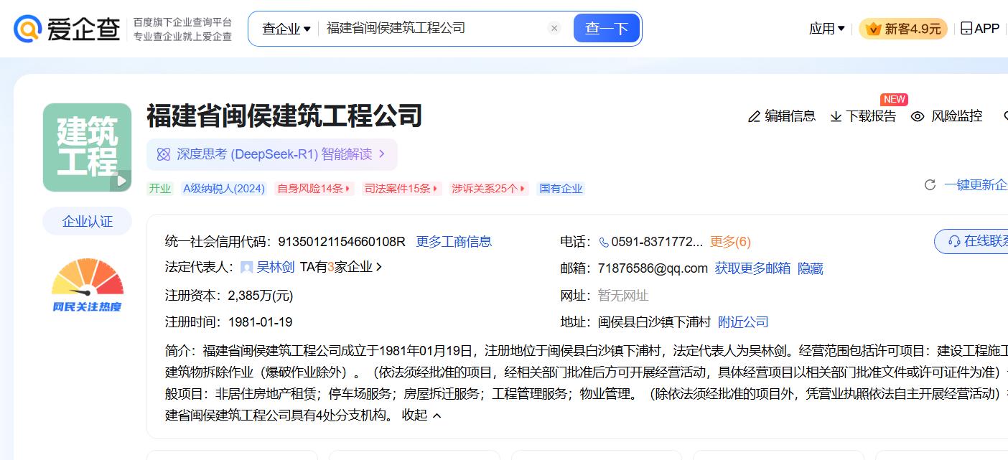Expand 自身风险14条 tag
The height and width of the screenshot is (460, 1008).
[314, 189]
